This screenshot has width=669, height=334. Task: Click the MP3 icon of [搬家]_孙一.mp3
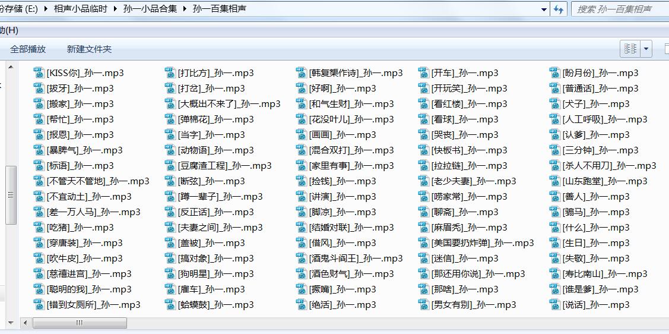pyautogui.click(x=39, y=103)
